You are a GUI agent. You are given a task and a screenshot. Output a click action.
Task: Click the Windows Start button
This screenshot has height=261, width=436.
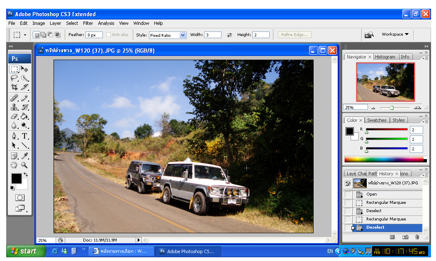pyautogui.click(x=26, y=251)
